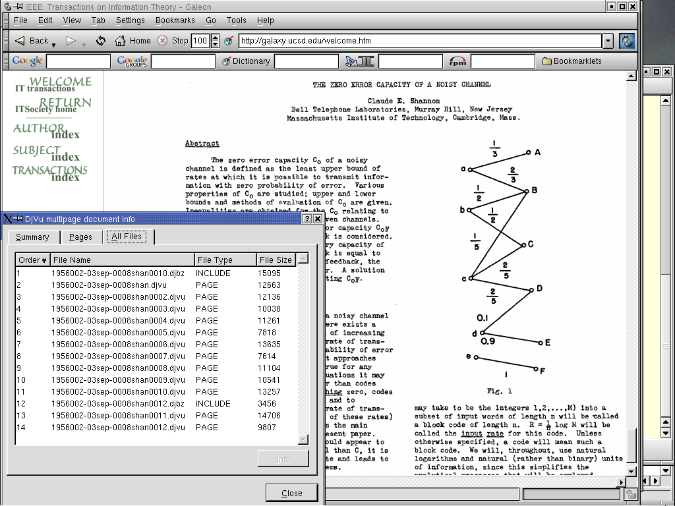Select row 1956002-03sep-0008shan0011.djvu
675x506 pixels.
(156, 416)
